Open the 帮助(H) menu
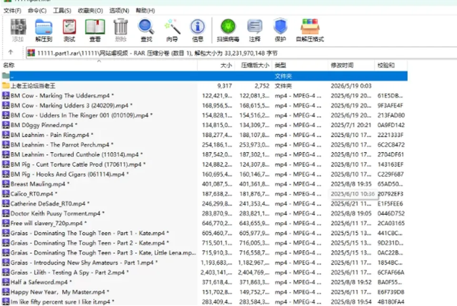Viewport: 457px width, 306px height. [x=145, y=10]
